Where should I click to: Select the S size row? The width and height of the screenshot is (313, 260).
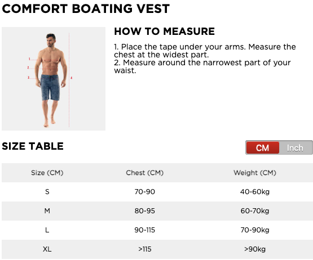click(x=157, y=192)
